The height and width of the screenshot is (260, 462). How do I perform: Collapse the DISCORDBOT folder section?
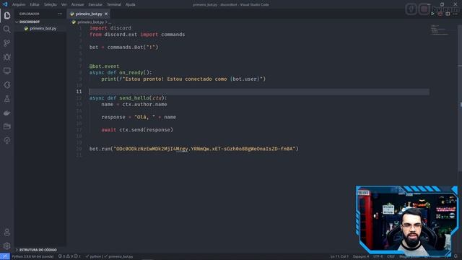[30, 22]
